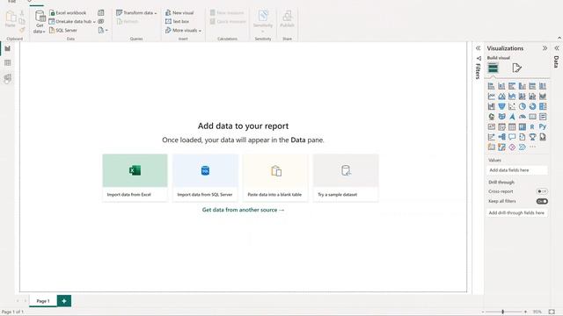Viewport: 563px width, 316px height.
Task: Click the Add data fields here well
Action: [517, 170]
